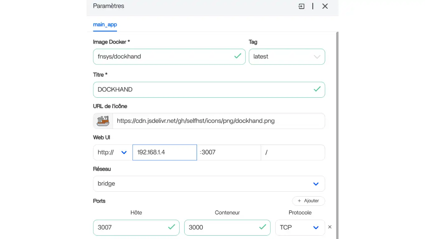Screen dimensions: 425x239
Task: Click the Web UI port field :3007
Action: pyautogui.click(x=229, y=152)
